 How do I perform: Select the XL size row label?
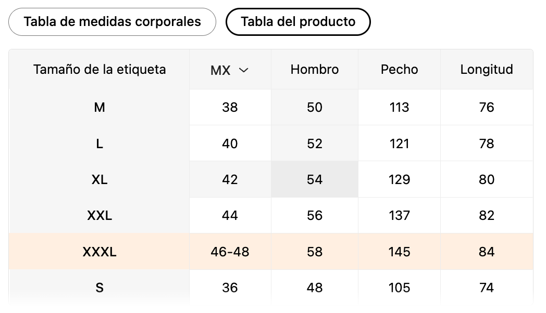tap(100, 179)
